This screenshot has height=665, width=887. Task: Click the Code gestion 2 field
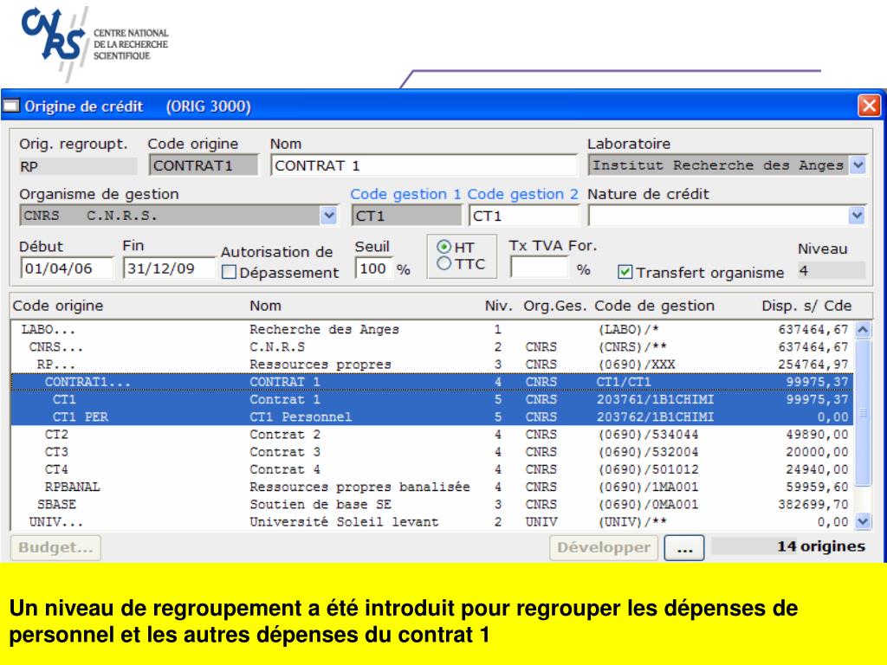(524, 216)
